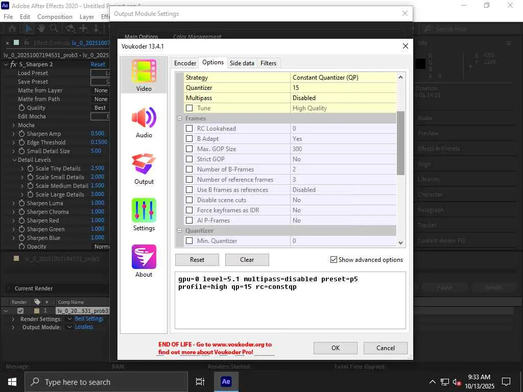This screenshot has height=392, width=523.
Task: Cancel the Voukoder dialog
Action: click(x=385, y=348)
